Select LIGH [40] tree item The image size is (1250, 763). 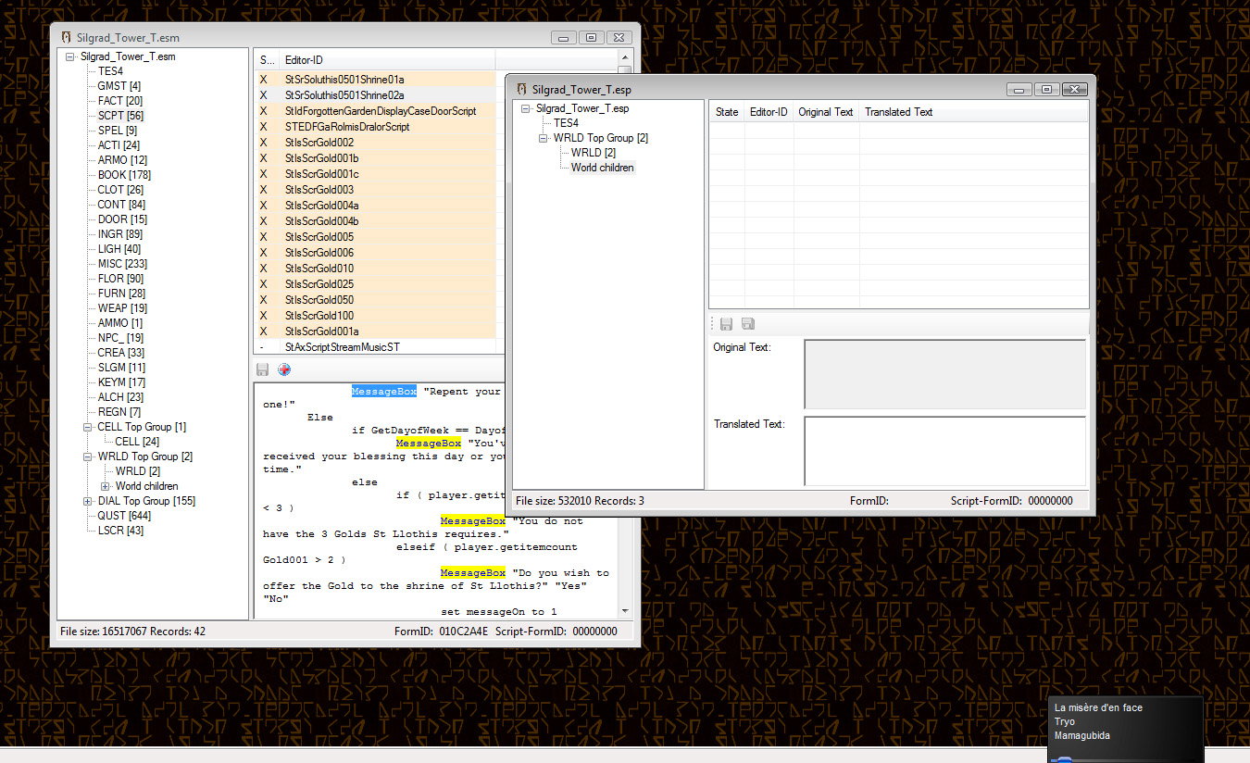[119, 249]
